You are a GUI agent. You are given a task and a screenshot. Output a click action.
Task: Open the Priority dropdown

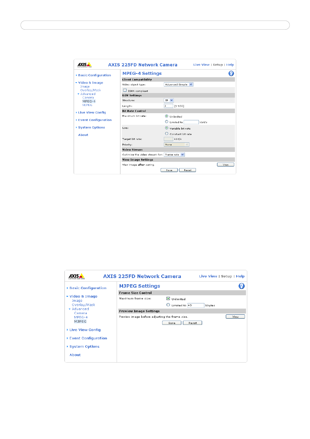pyautogui.click(x=176, y=145)
